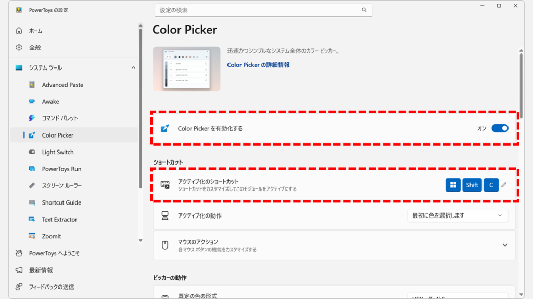533x299 pixels.
Task: Open the アクティブ化の動作 dropdown
Action: [457, 215]
